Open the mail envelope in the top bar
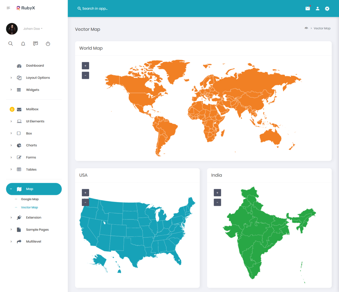 tap(308, 8)
